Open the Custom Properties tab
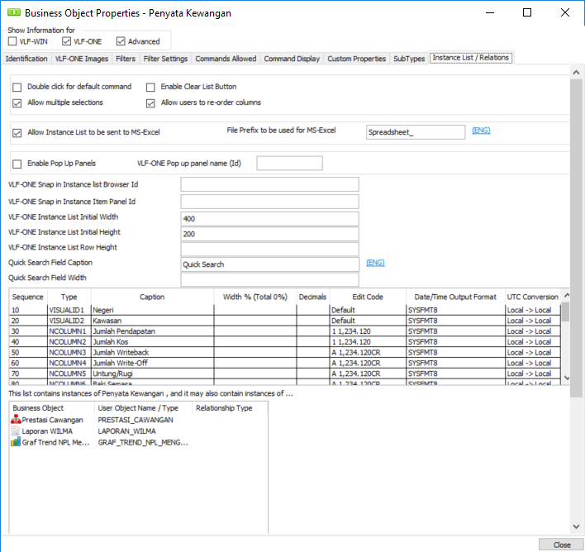The width and height of the screenshot is (585, 552). tap(356, 59)
